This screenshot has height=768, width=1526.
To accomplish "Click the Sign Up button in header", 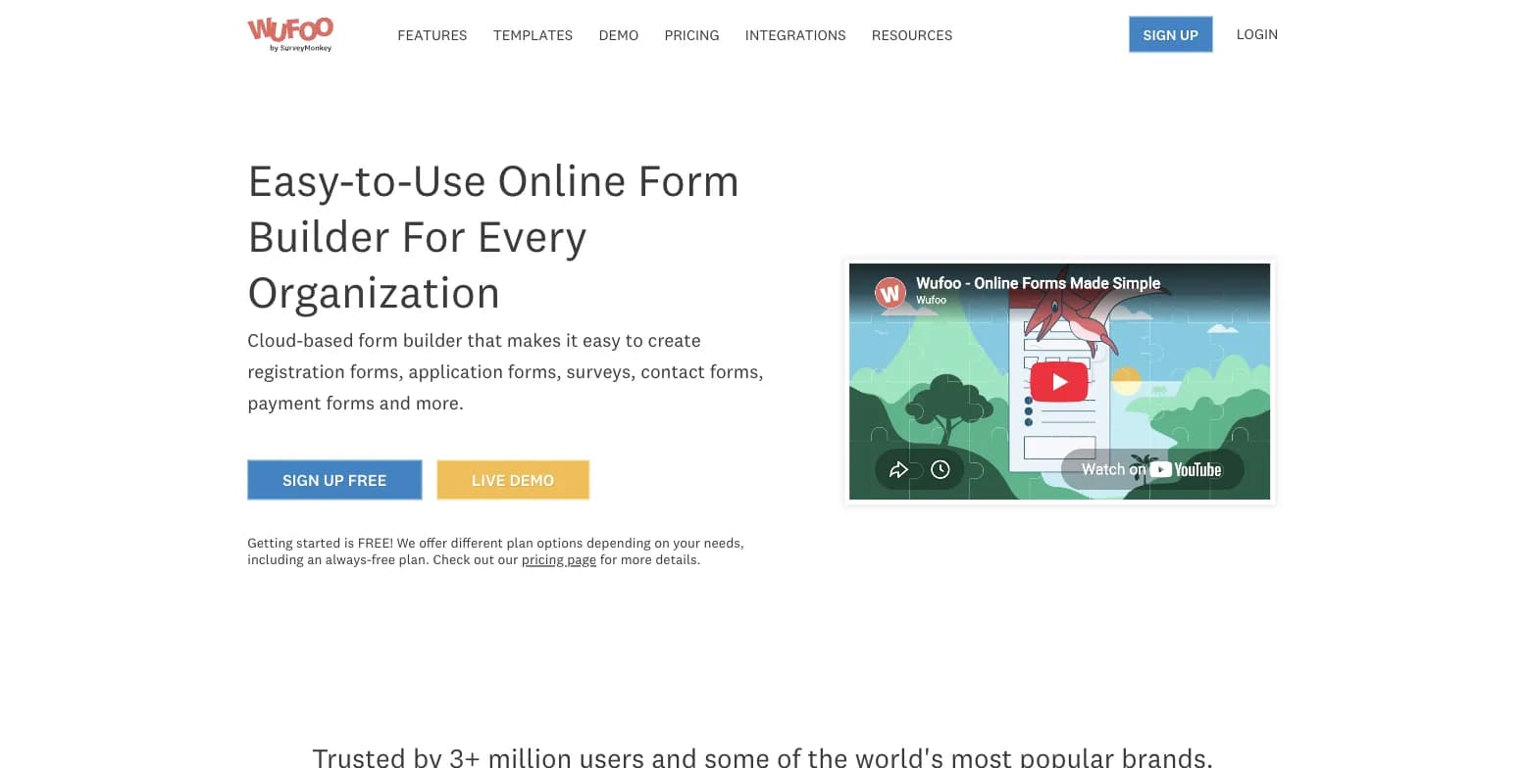I will pyautogui.click(x=1171, y=34).
